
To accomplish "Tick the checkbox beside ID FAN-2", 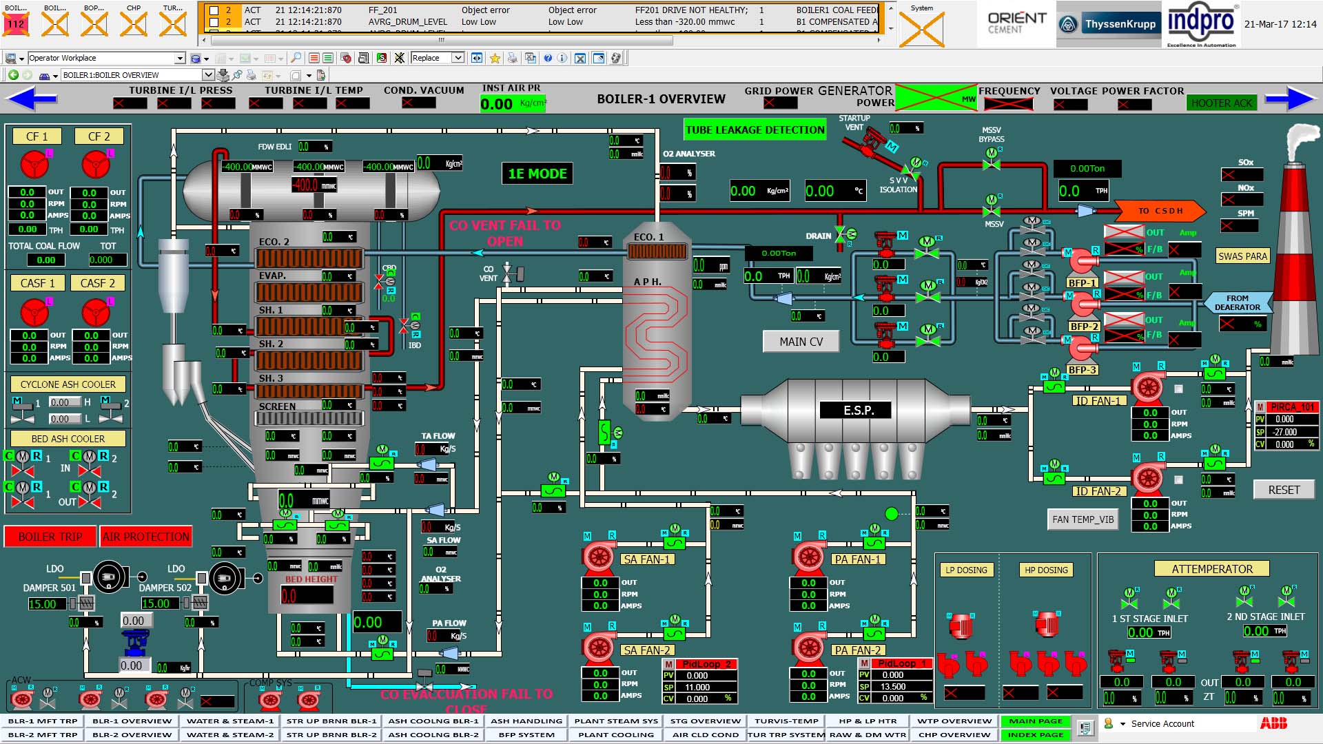I will click(x=1178, y=479).
